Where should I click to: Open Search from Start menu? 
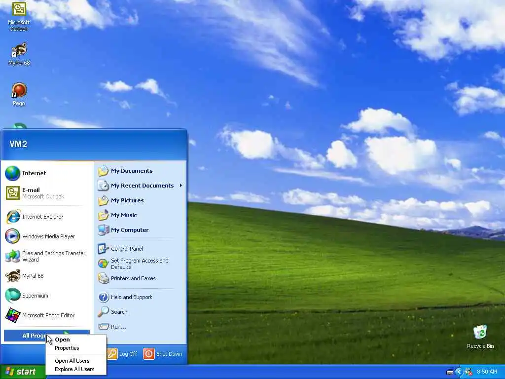(140, 312)
